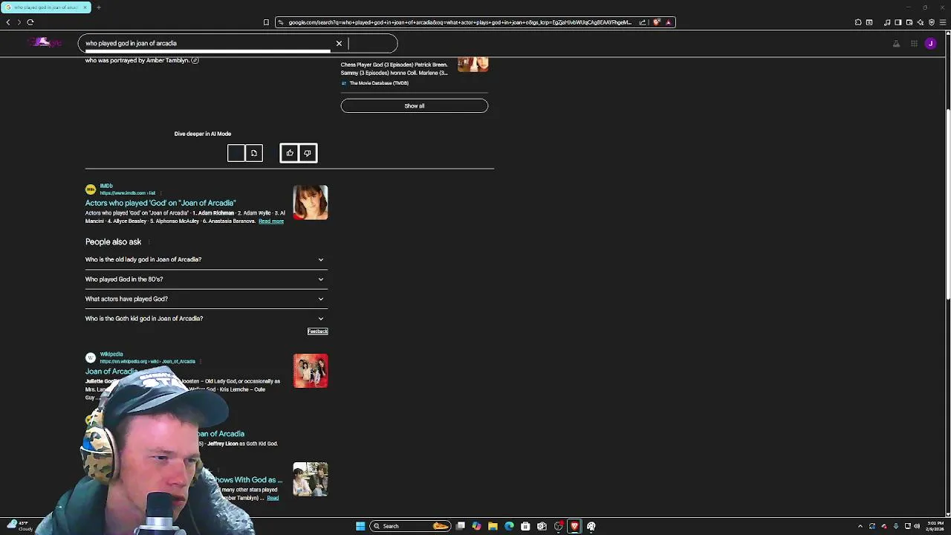Open Google Search Labs flask icon
Viewport: 951px width, 535px height.
pos(896,44)
